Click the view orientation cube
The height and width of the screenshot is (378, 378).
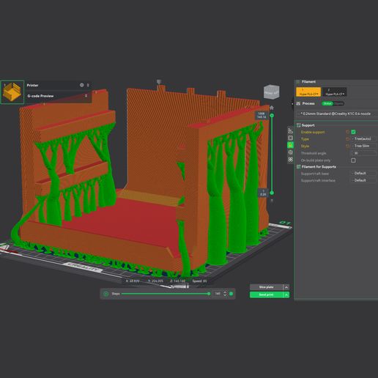(x=271, y=92)
